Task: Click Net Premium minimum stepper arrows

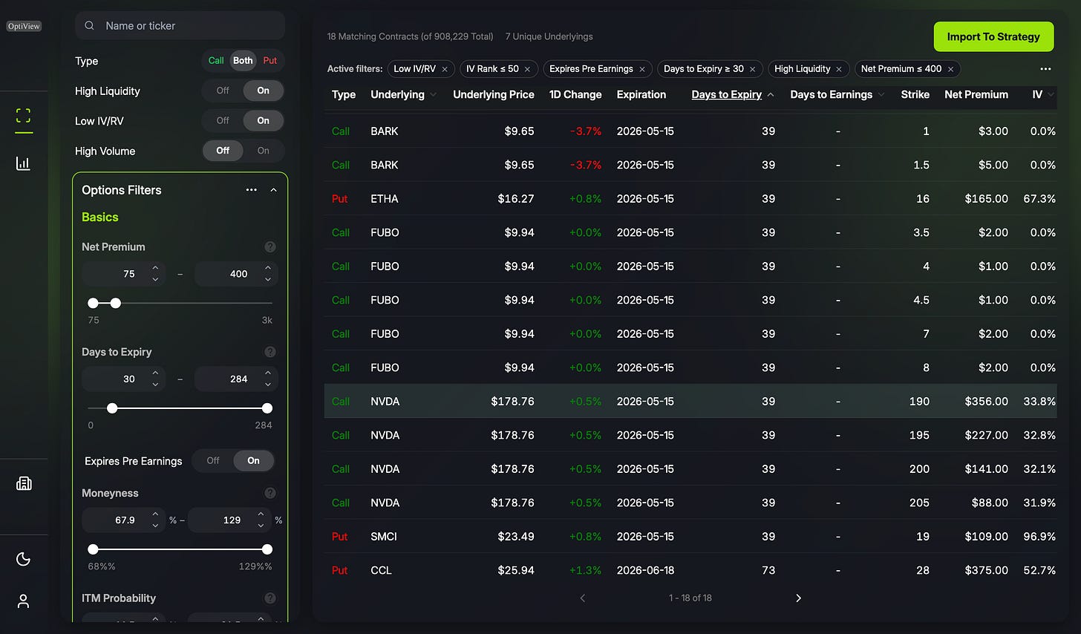Action: [155, 274]
